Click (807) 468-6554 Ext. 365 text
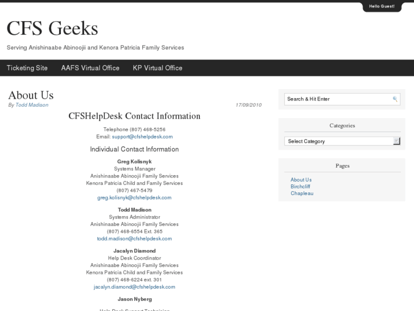 134,232
